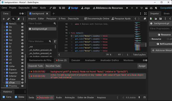
Task: Click the stop running project icon
Action: pyautogui.click(x=137, y=8)
